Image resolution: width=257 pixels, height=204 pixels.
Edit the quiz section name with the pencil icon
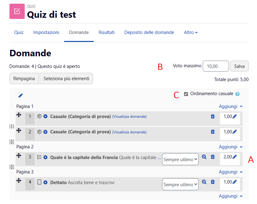pyautogui.click(x=20, y=95)
